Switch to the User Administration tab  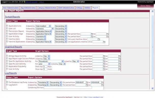coord(11,8)
